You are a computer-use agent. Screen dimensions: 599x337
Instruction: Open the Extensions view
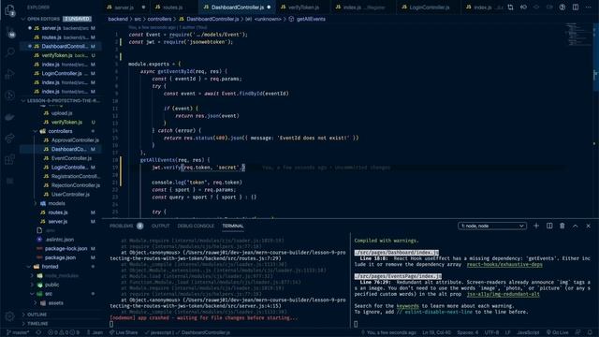pyautogui.click(x=10, y=159)
